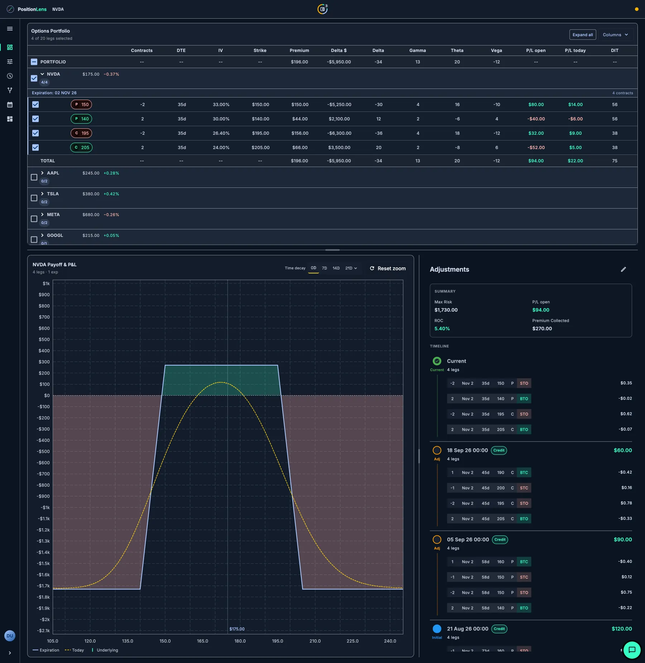645x663 pixels.
Task: Open the dashboard grid icon in sidebar
Action: (10, 47)
